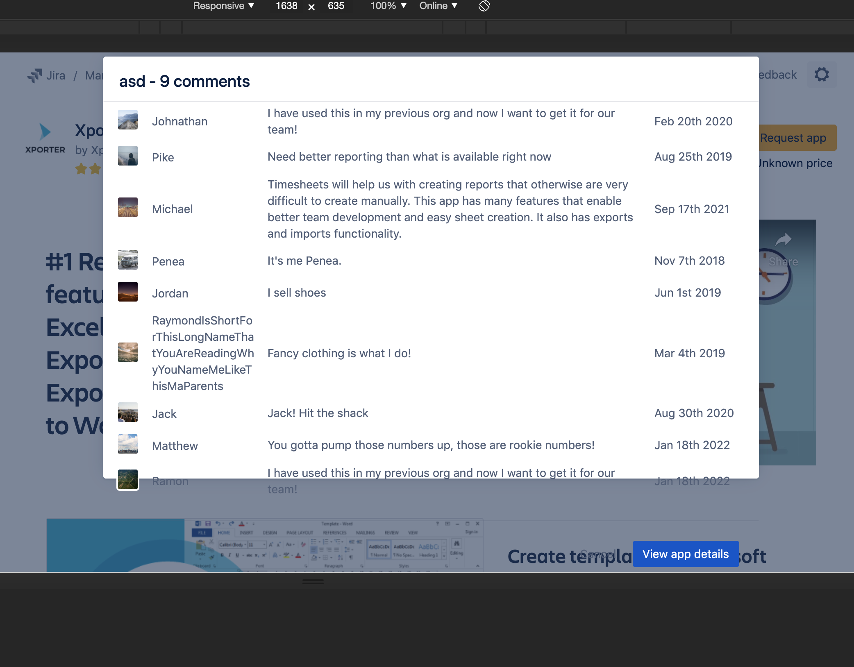Click the name "Matthew"
854x667 pixels.
(175, 446)
